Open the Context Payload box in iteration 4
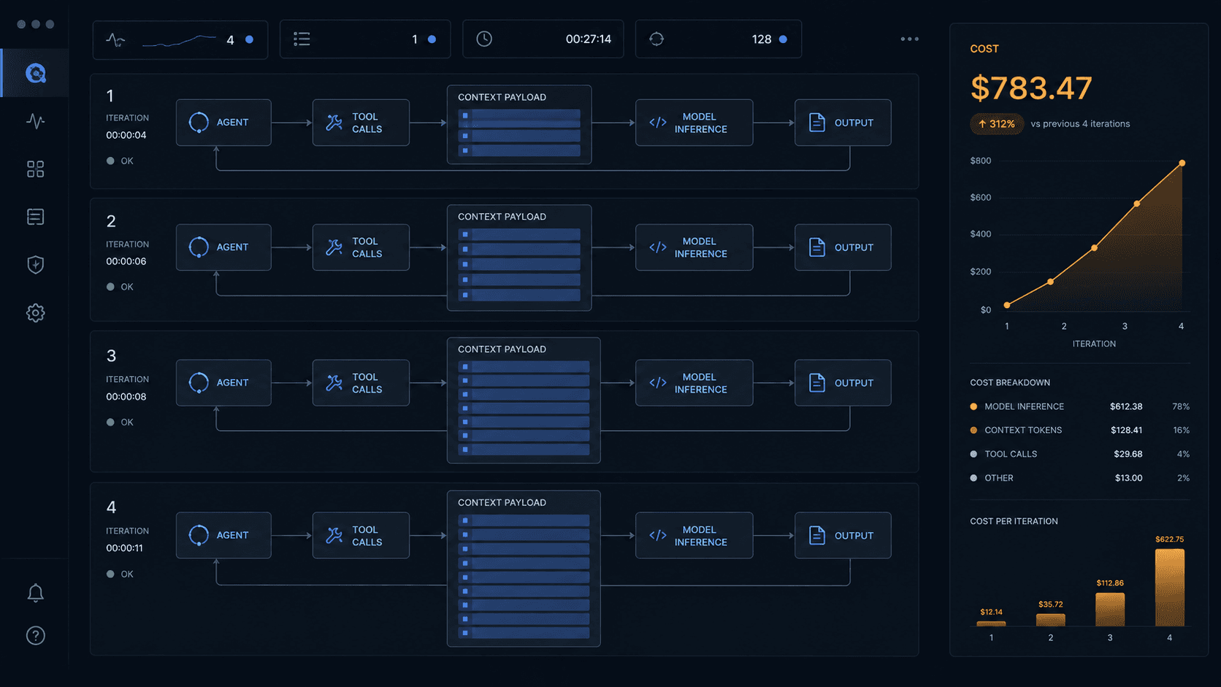The width and height of the screenshot is (1221, 687). (x=524, y=569)
